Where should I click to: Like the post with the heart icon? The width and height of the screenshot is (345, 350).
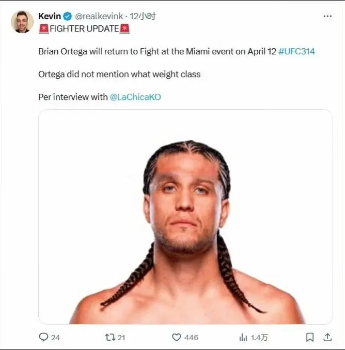(x=177, y=337)
